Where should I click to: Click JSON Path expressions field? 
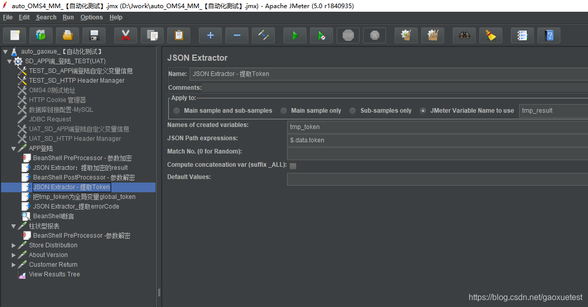coord(438,140)
